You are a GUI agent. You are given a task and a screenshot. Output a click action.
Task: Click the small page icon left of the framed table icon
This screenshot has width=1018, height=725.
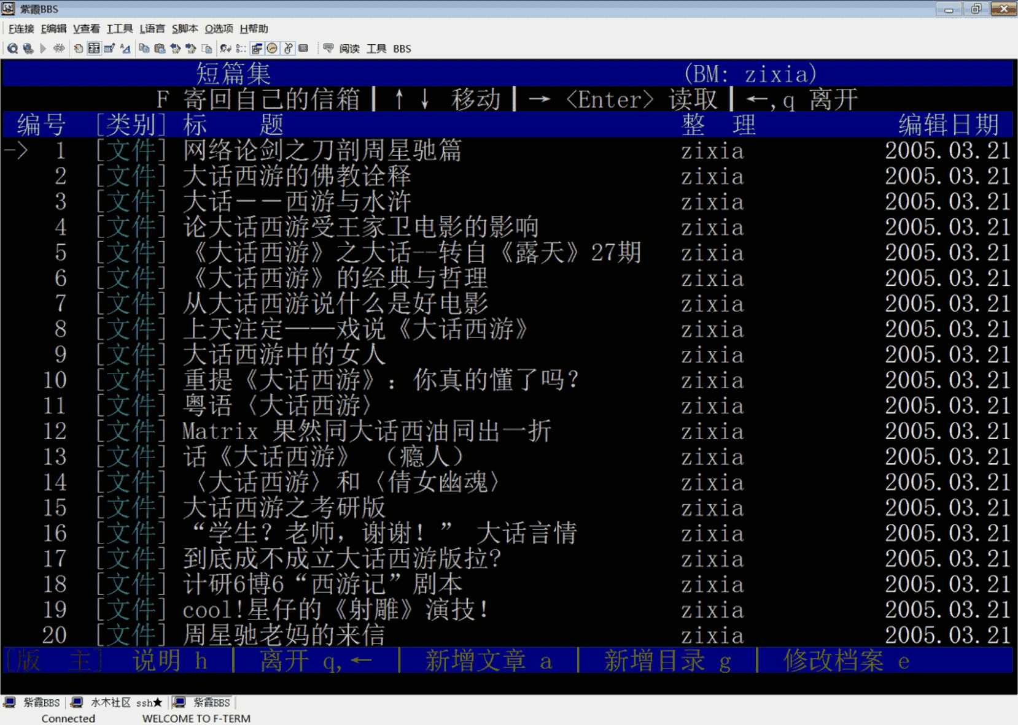[x=79, y=48]
